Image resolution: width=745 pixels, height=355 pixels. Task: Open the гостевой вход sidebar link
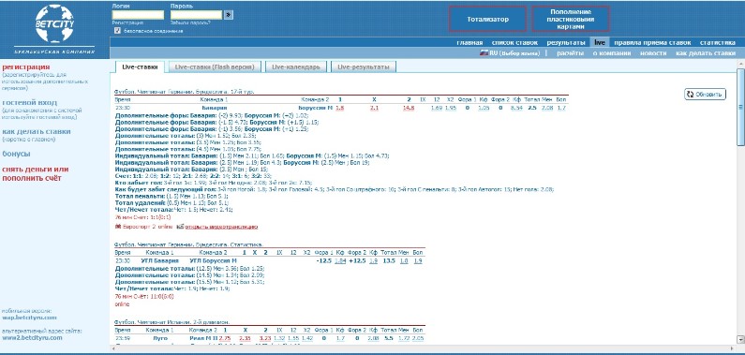coord(29,102)
